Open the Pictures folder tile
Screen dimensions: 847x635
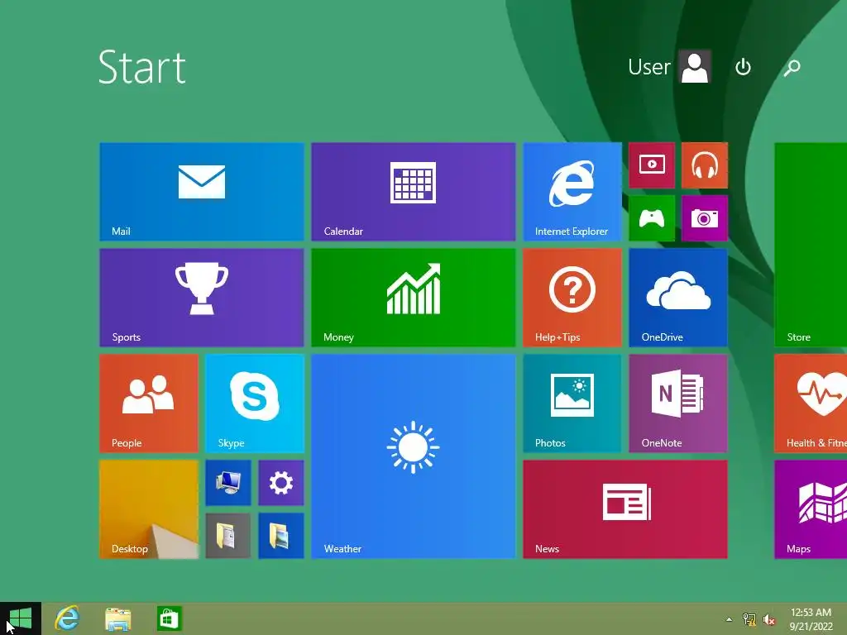click(281, 536)
